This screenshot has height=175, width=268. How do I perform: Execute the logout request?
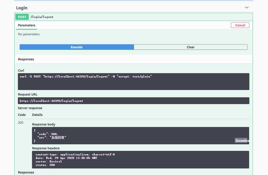point(77,47)
